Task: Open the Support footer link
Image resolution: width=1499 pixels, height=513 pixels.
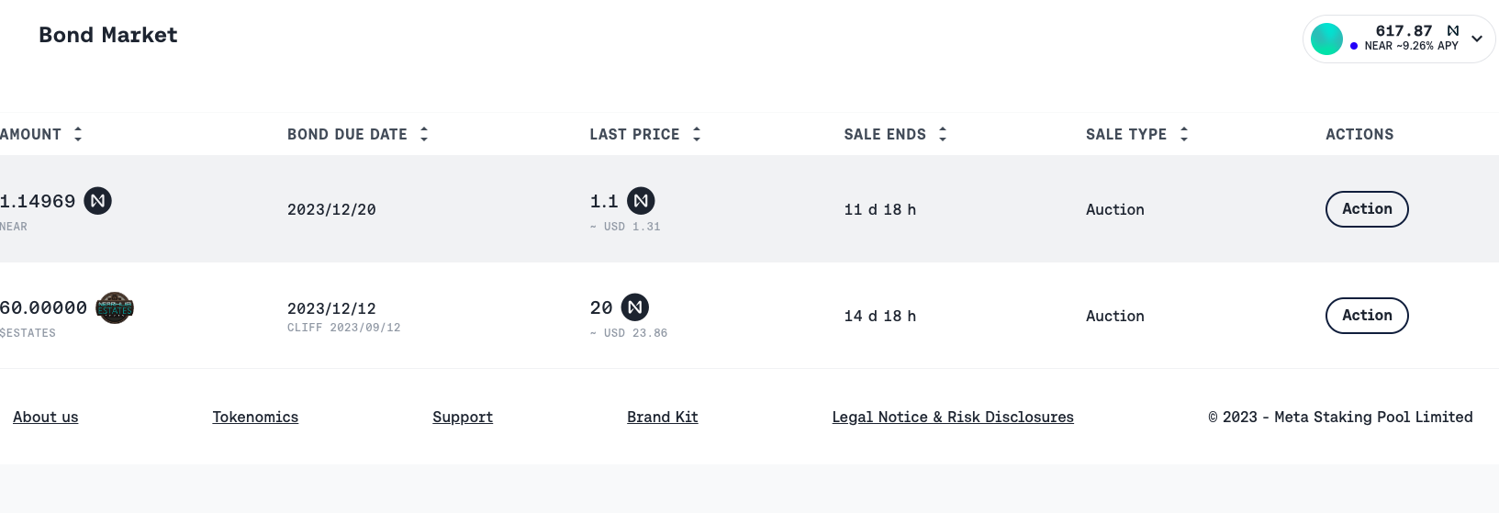Action: 463,417
